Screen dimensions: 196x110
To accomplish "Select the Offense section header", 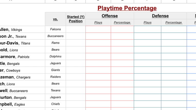I will click(x=109, y=16).
